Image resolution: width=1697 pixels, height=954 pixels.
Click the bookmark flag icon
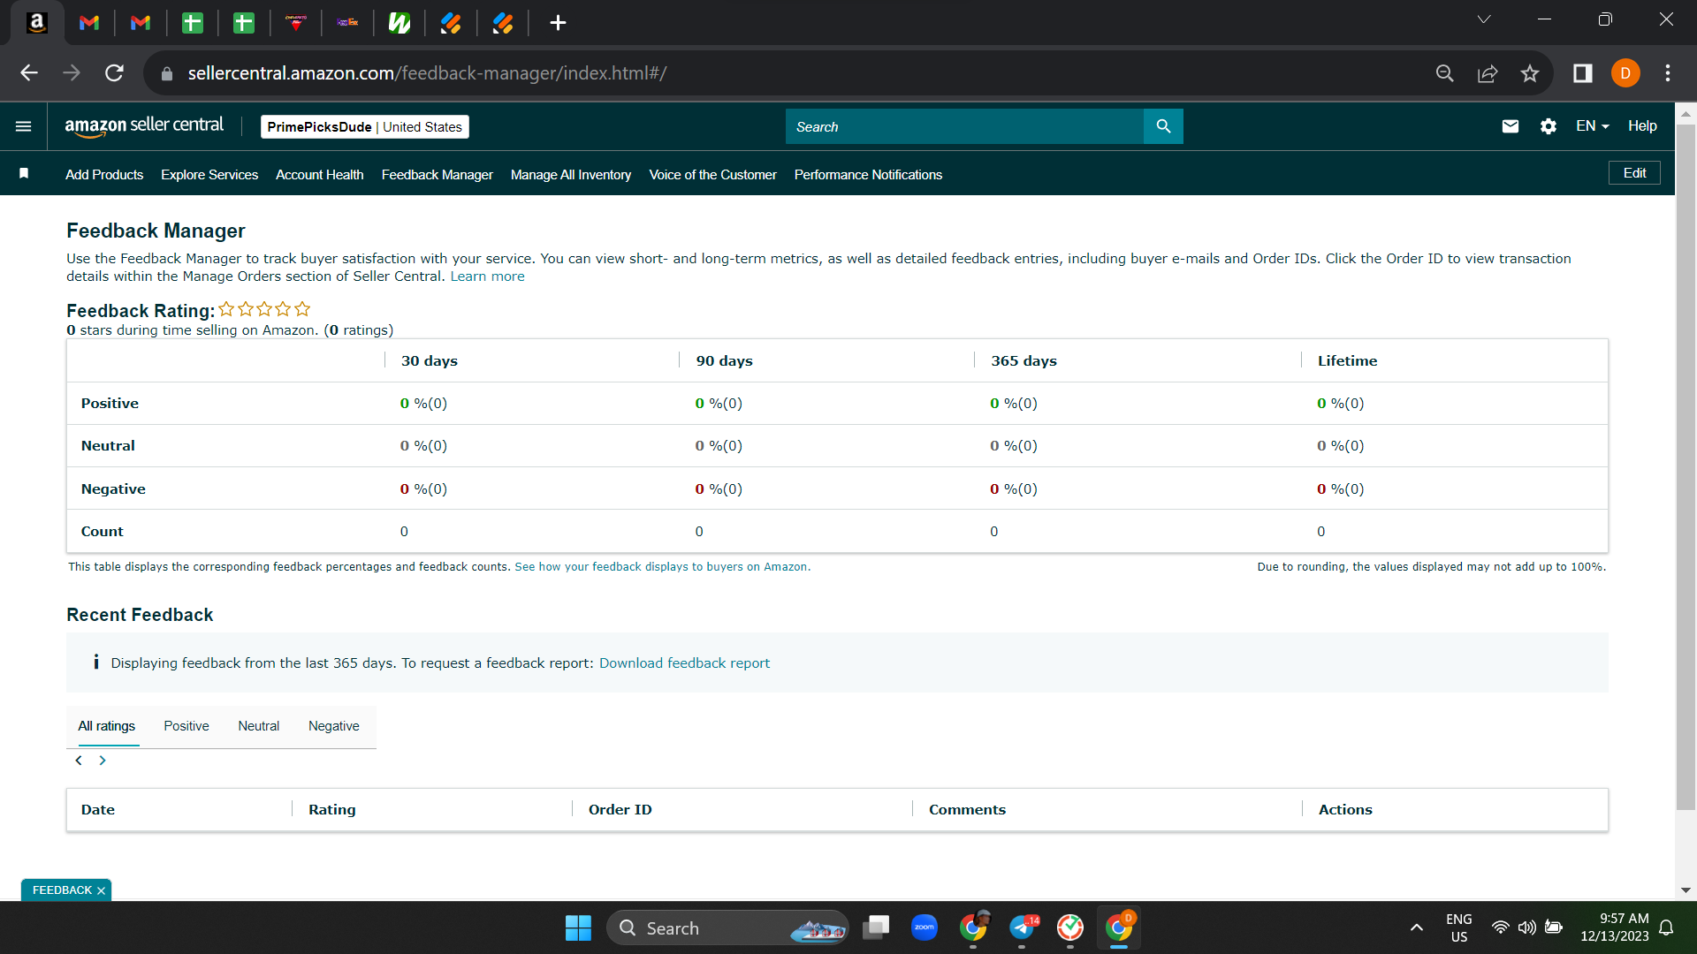click(24, 174)
